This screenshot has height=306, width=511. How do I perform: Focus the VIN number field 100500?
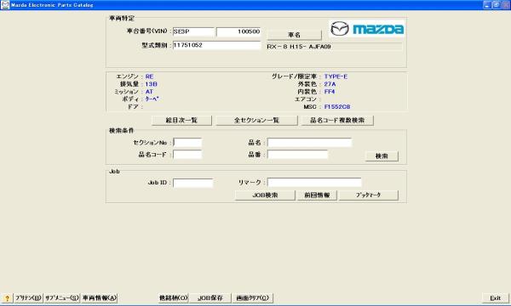tap(238, 31)
